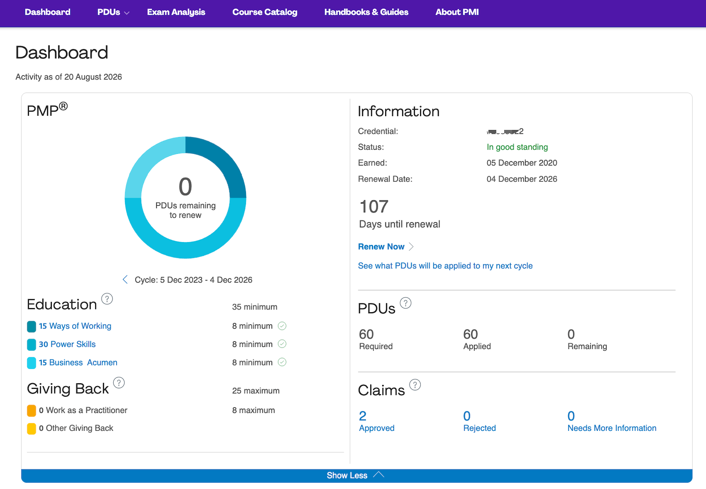Click the teal Power Skills color swatch
The image size is (706, 489).
coord(31,344)
